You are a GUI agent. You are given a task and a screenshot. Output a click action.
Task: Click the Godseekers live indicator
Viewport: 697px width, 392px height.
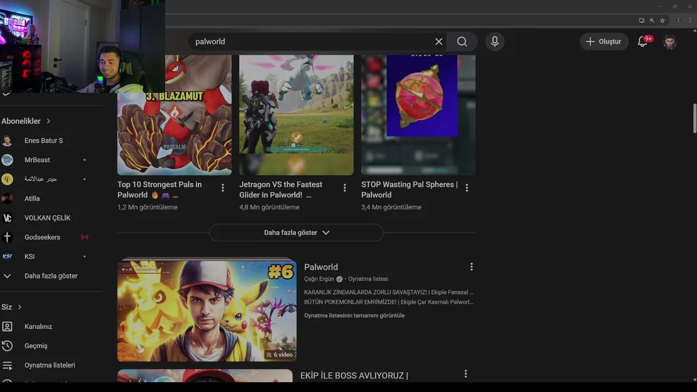(84, 237)
